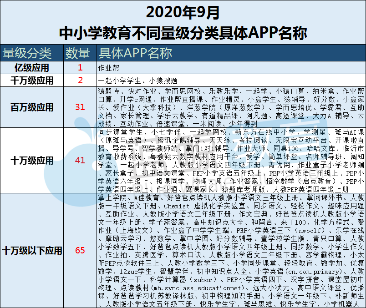Select the subtitle '中小学教育不同量级分类具体APP名称'
Screen dimensions: 366x308
(183, 33)
